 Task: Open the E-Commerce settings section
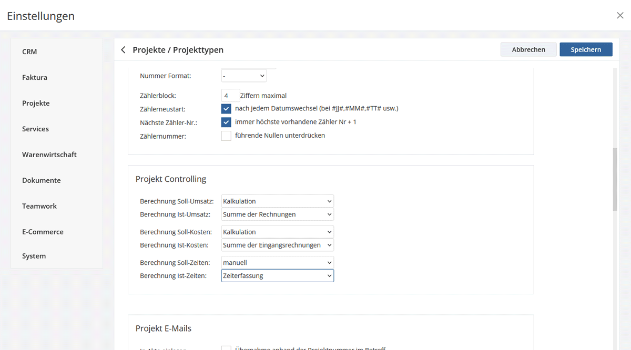pyautogui.click(x=43, y=232)
